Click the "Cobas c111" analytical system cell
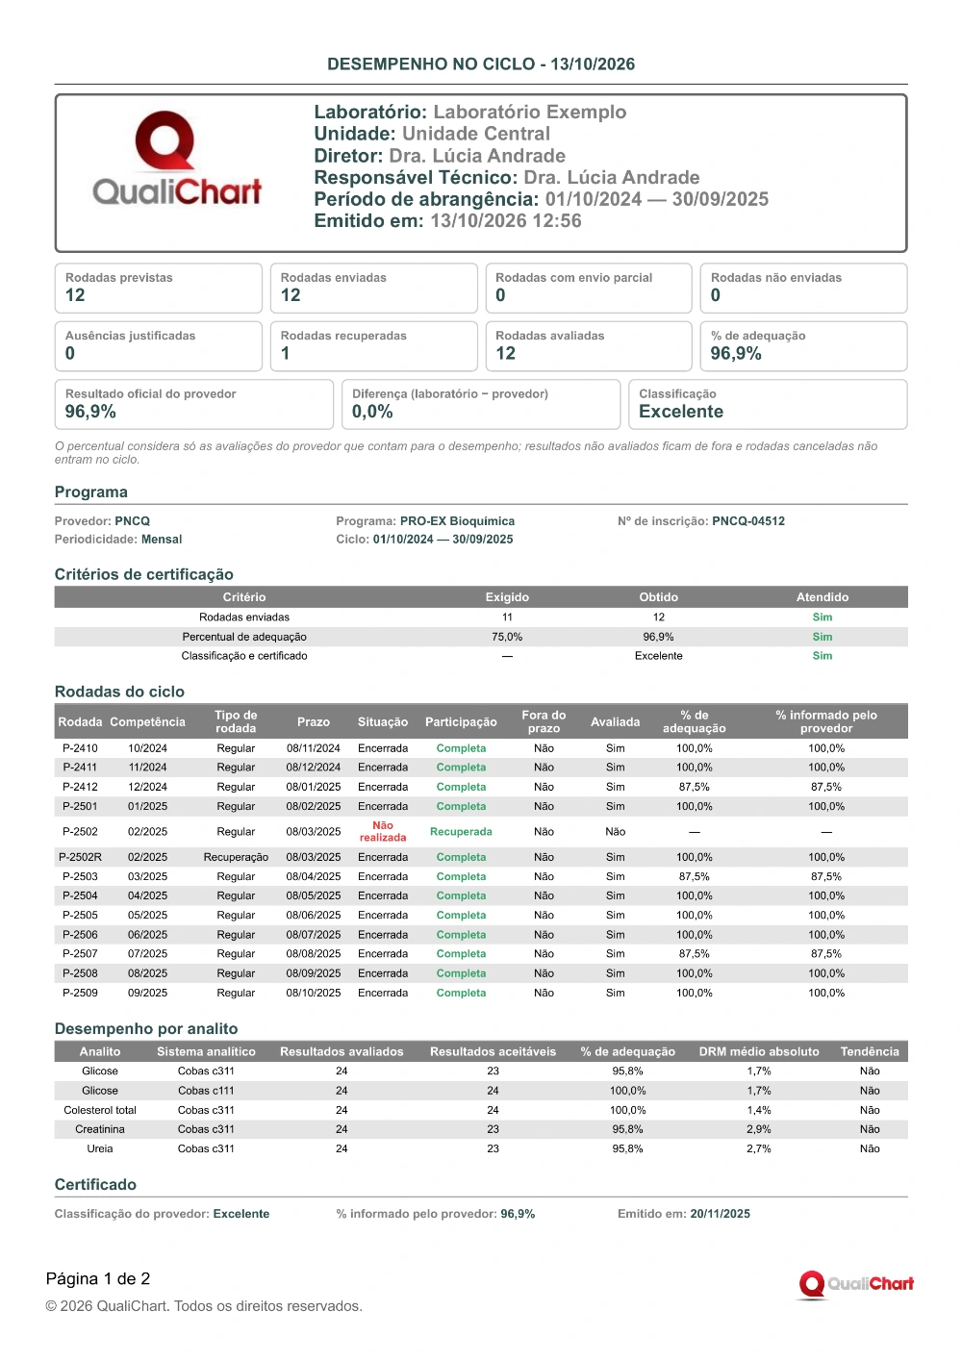Screen dimensions: 962x1361 coord(206,1091)
